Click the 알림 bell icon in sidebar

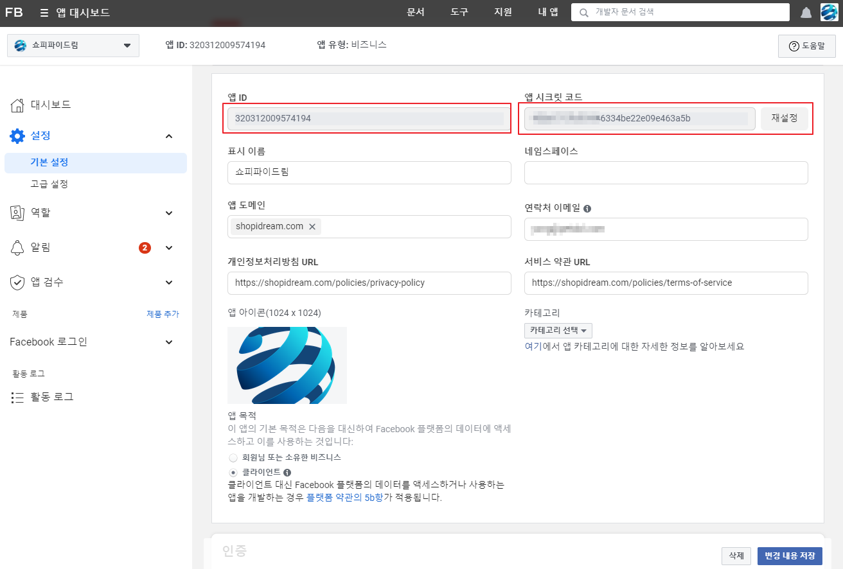point(17,248)
